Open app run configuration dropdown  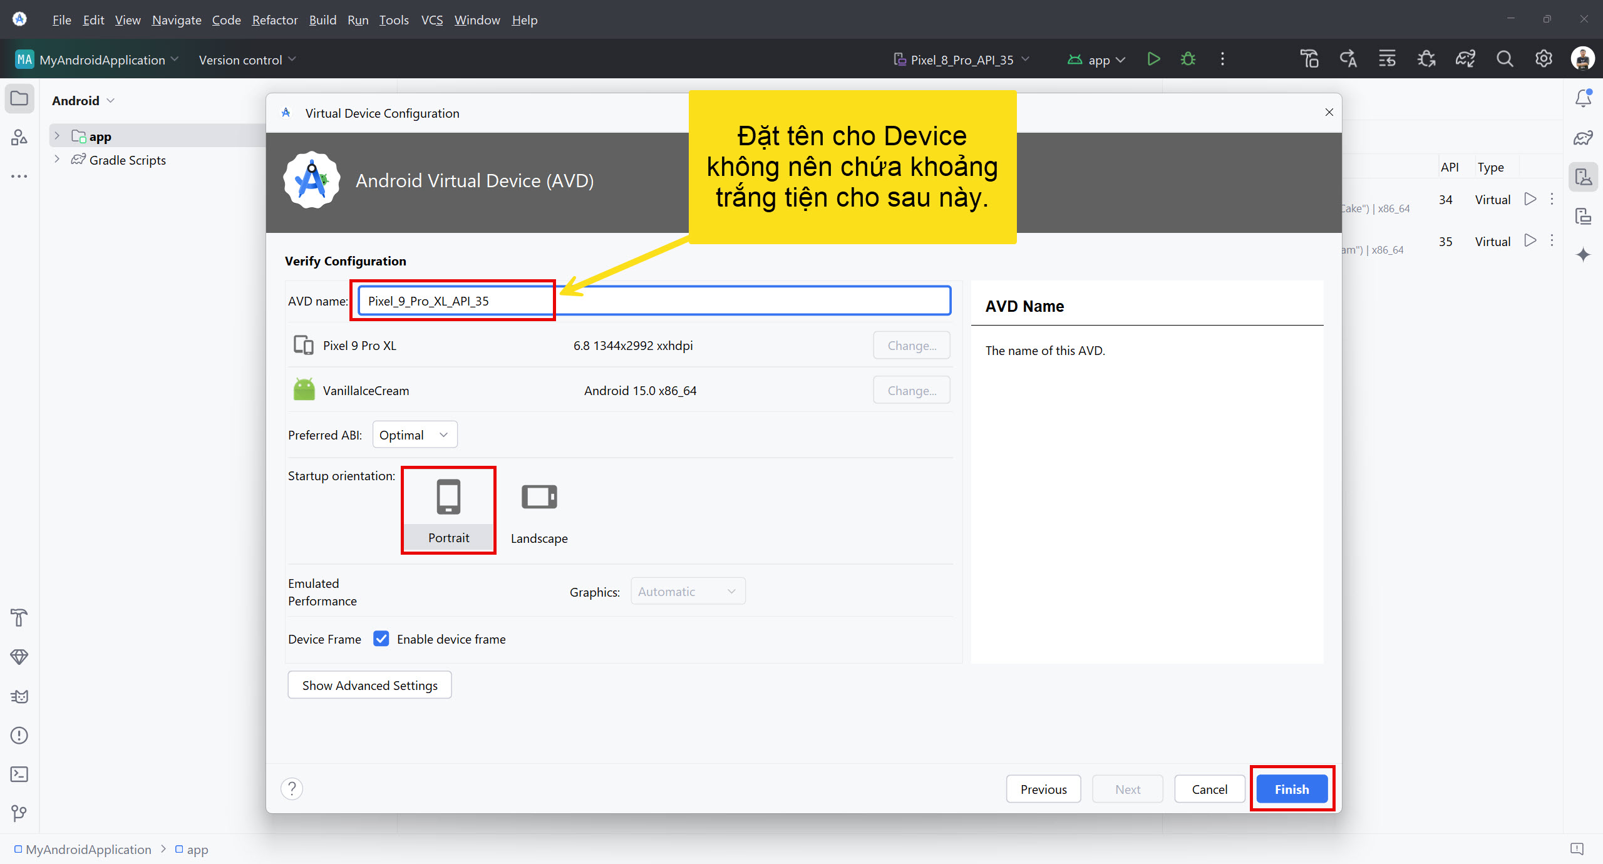click(x=1097, y=59)
